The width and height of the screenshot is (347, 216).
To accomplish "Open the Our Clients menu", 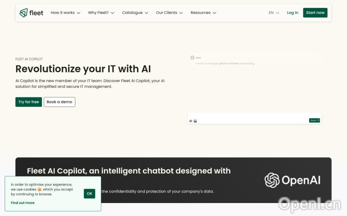I will click(x=169, y=13).
